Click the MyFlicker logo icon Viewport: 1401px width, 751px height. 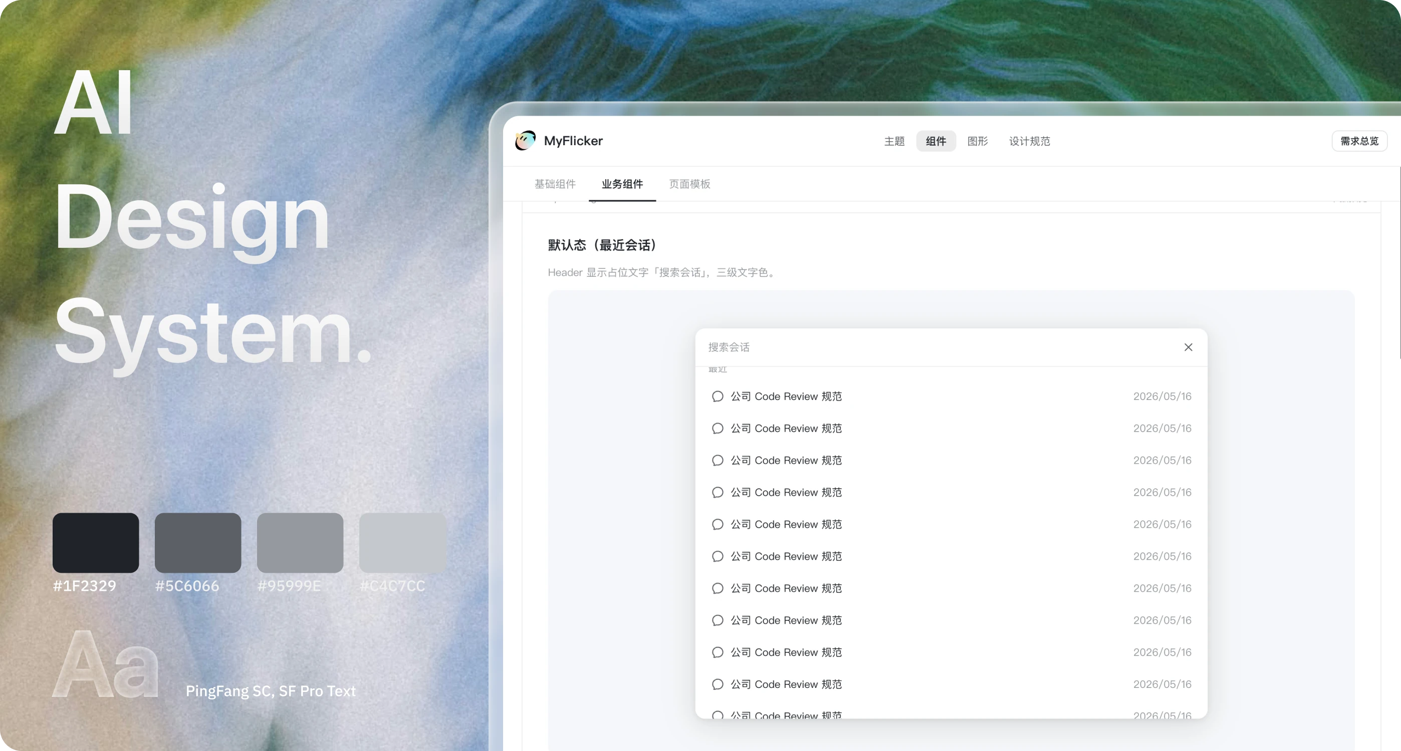(525, 141)
